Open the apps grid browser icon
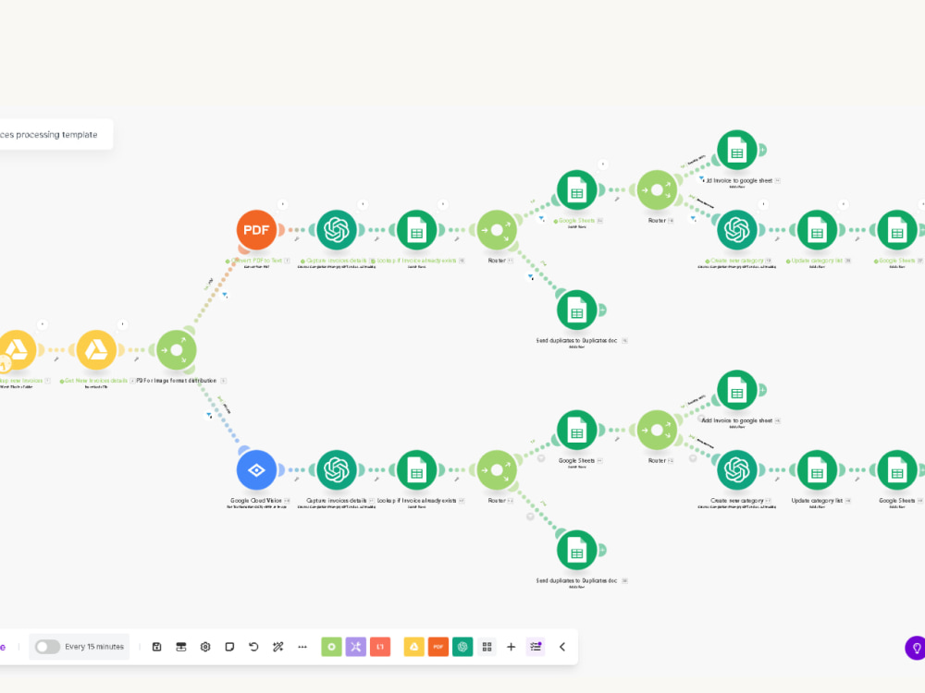Image resolution: width=925 pixels, height=693 pixels. click(487, 647)
